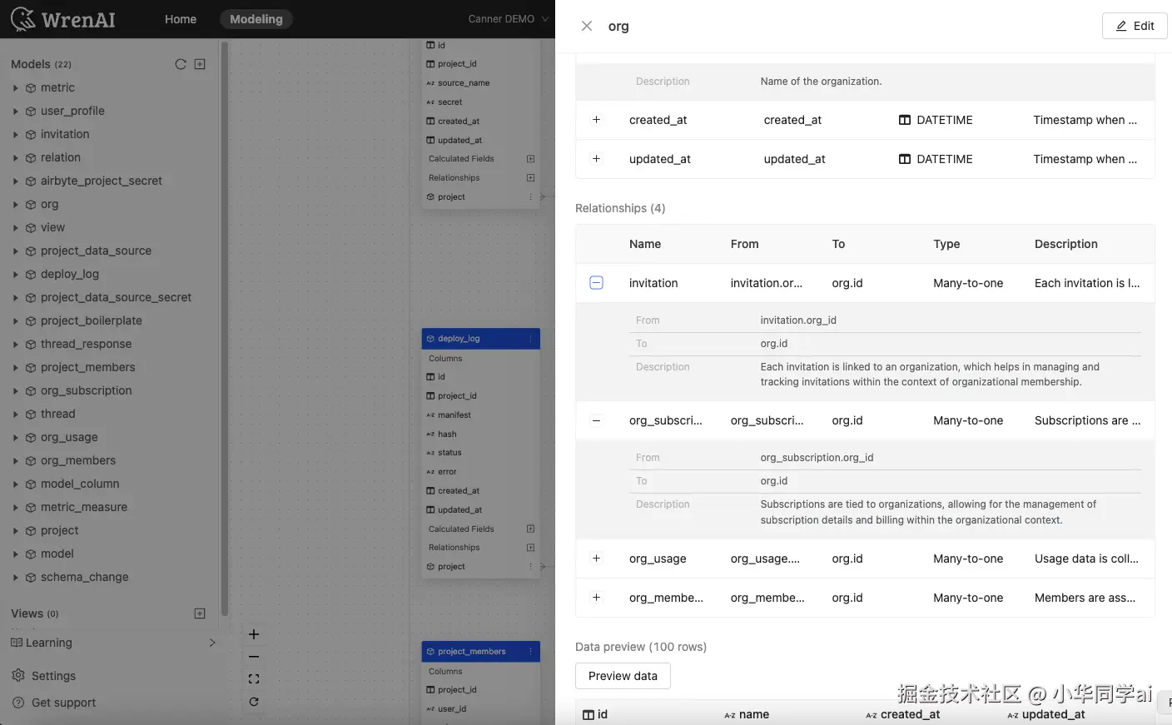The image size is (1172, 725).
Task: Select the deploy_log model in sidebar
Action: tap(70, 274)
